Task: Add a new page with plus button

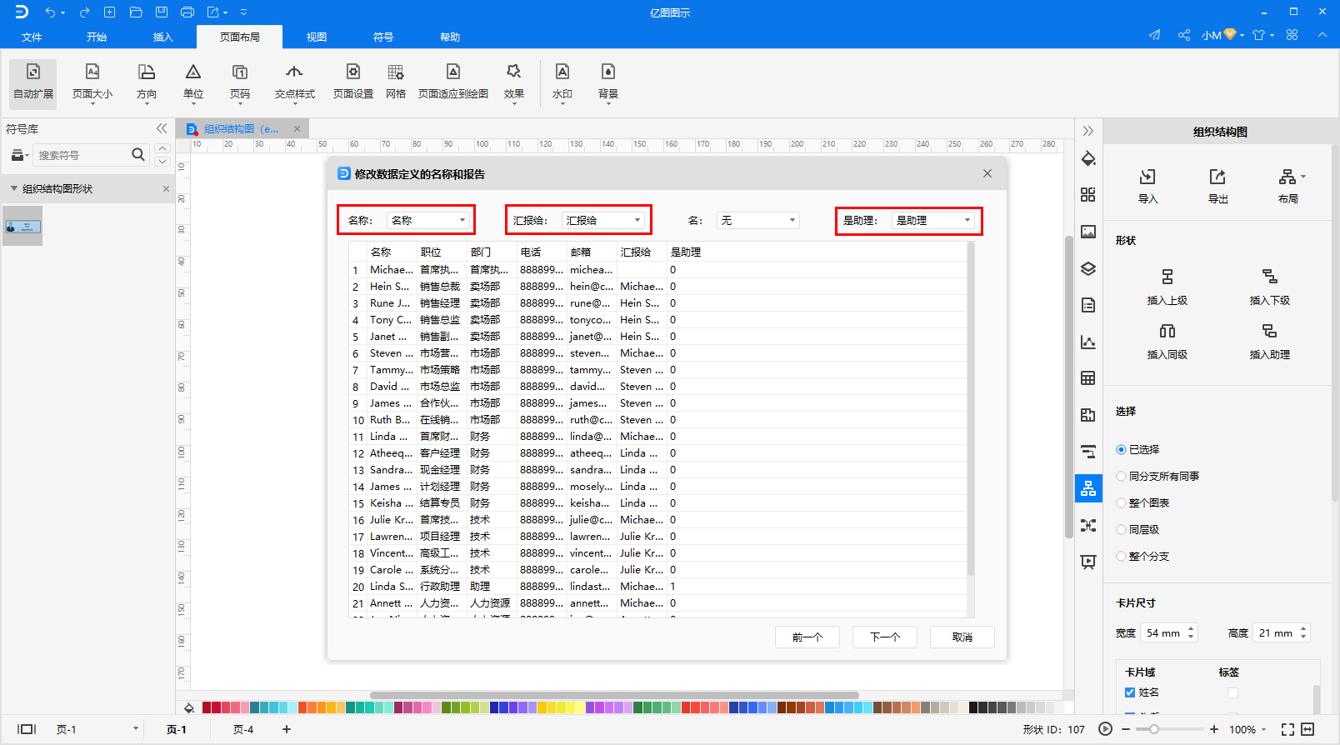Action: tap(287, 729)
